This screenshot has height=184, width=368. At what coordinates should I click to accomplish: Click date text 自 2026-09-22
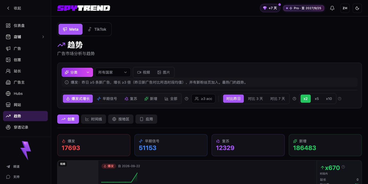(x=129, y=166)
